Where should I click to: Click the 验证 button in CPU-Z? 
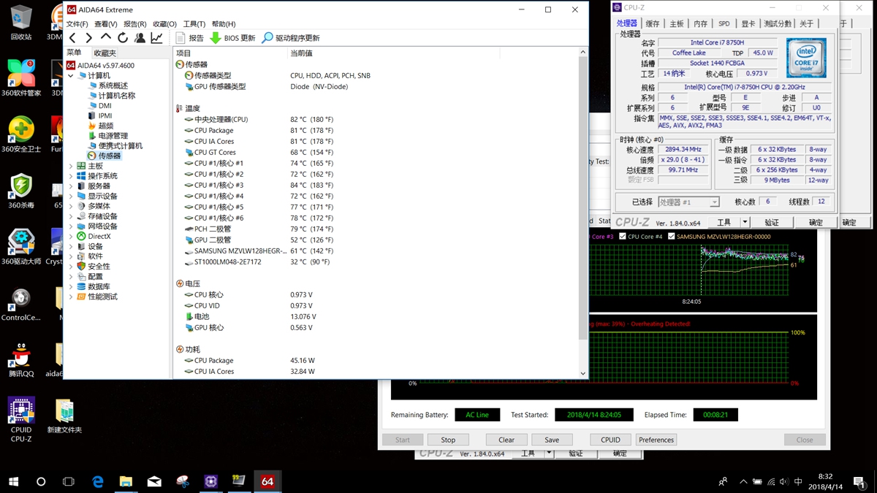tap(772, 222)
